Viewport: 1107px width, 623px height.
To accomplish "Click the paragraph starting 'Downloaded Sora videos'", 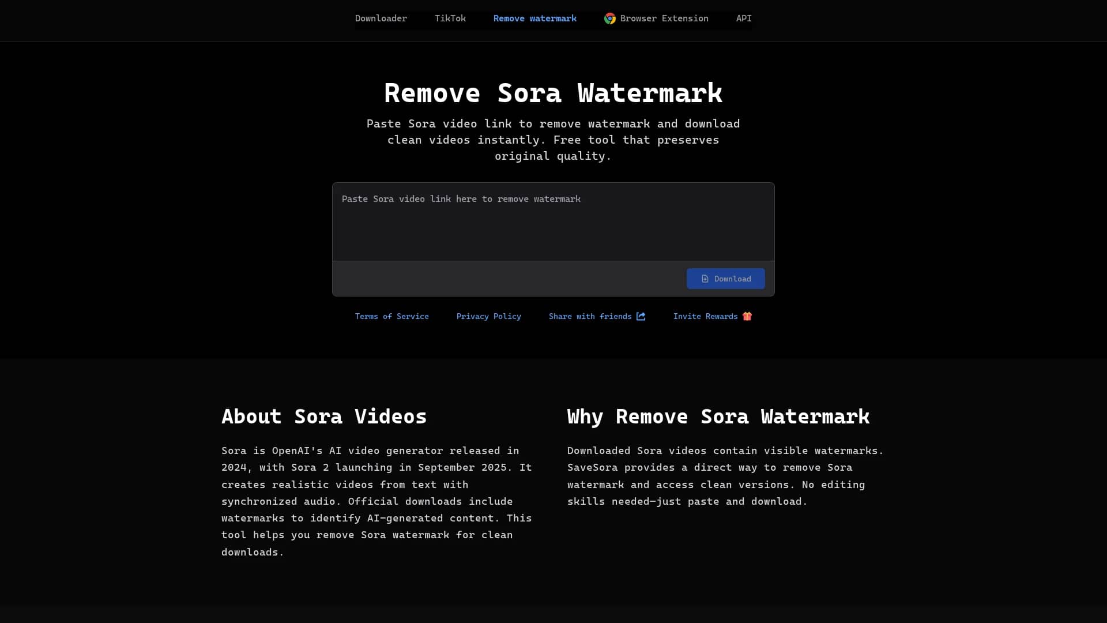I will tap(725, 476).
